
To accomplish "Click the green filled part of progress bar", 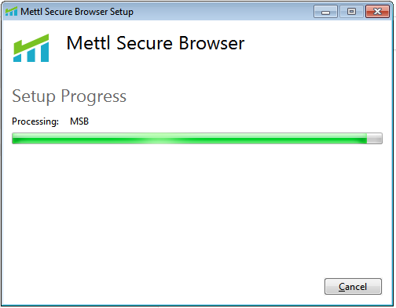I will pyautogui.click(x=189, y=138).
